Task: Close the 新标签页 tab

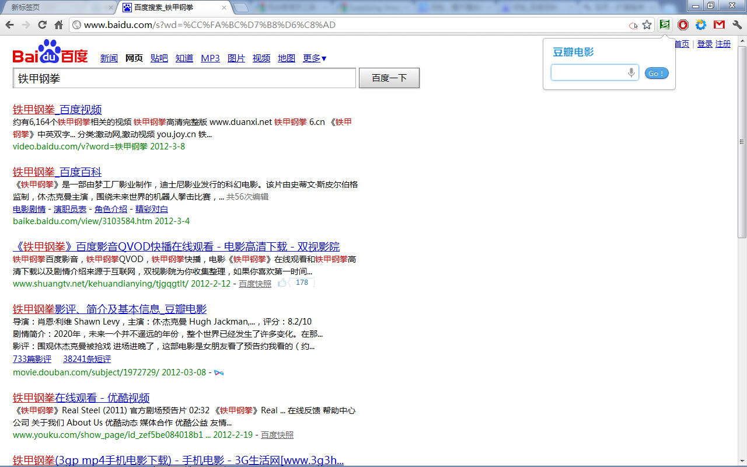Action: (x=111, y=8)
